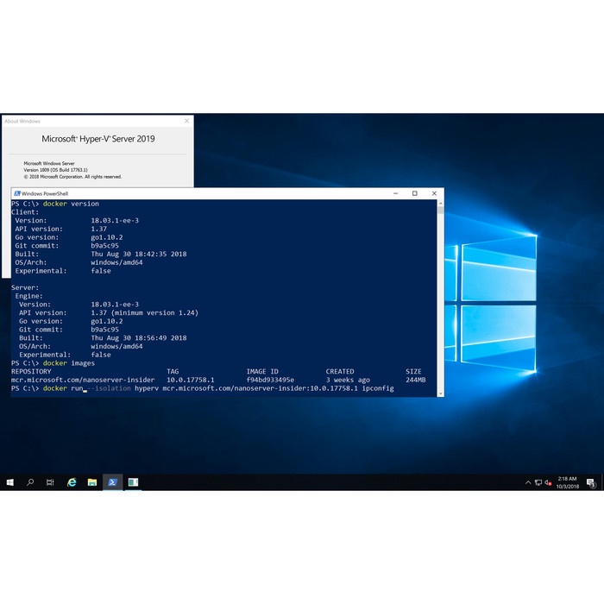The width and height of the screenshot is (604, 604).
Task: Click the 'REPOSITORY' column header
Action: pos(31,372)
